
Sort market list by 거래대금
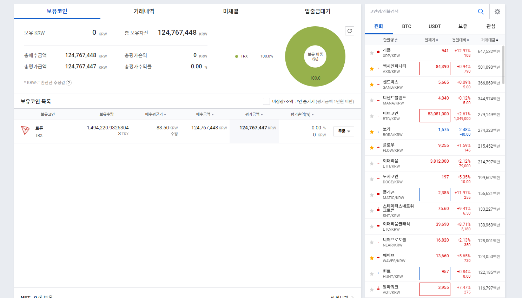pos(489,40)
